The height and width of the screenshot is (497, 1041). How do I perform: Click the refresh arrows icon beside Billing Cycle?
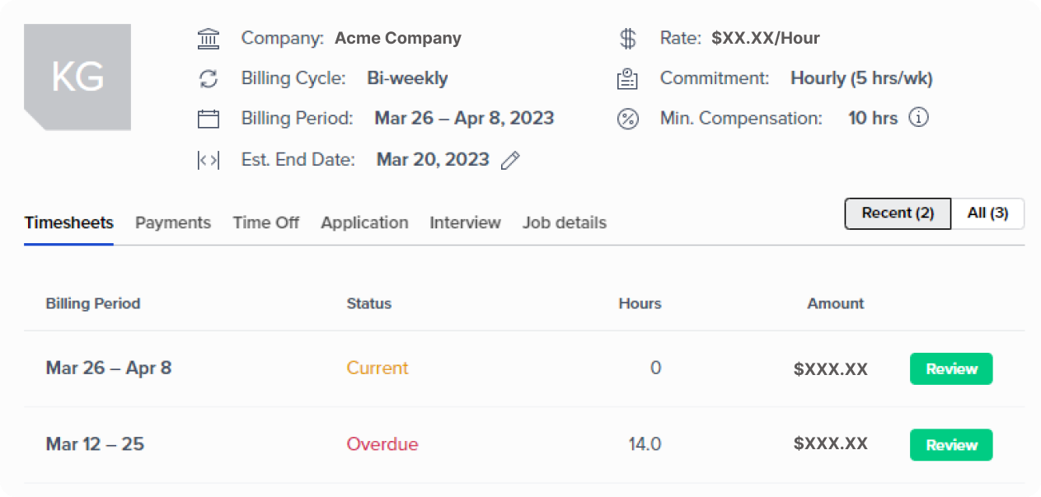[209, 79]
